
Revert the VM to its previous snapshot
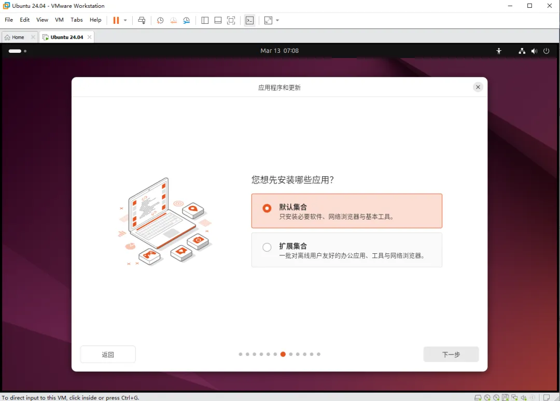pos(173,20)
